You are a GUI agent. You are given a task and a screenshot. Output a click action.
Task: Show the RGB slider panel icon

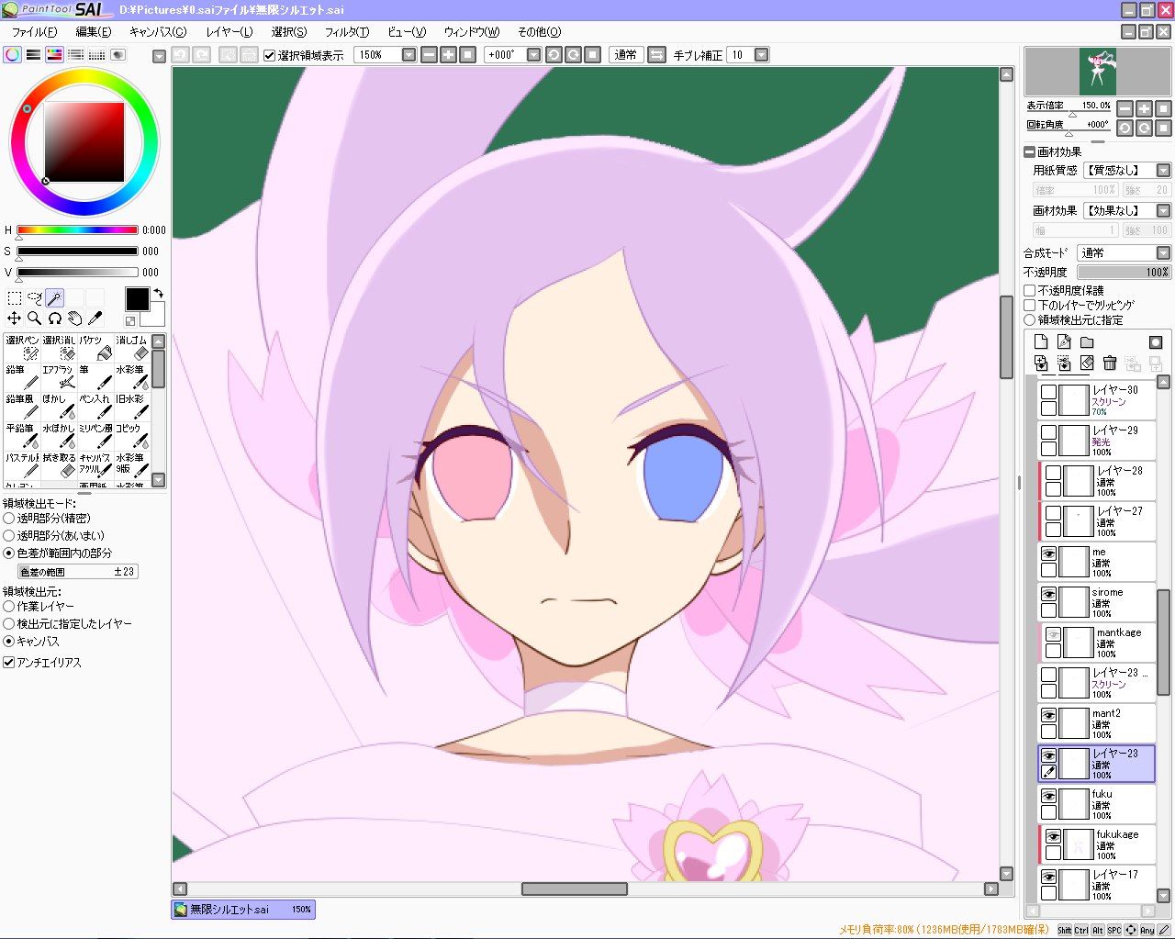click(x=33, y=55)
